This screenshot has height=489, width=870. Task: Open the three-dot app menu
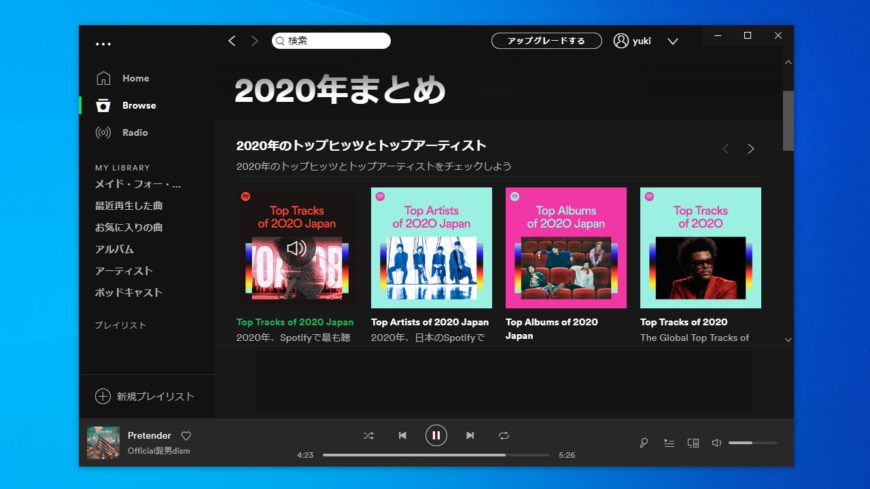coord(103,43)
